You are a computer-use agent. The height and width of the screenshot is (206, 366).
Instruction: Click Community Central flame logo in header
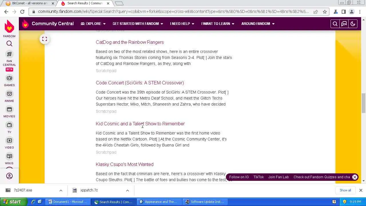(x=25, y=23)
